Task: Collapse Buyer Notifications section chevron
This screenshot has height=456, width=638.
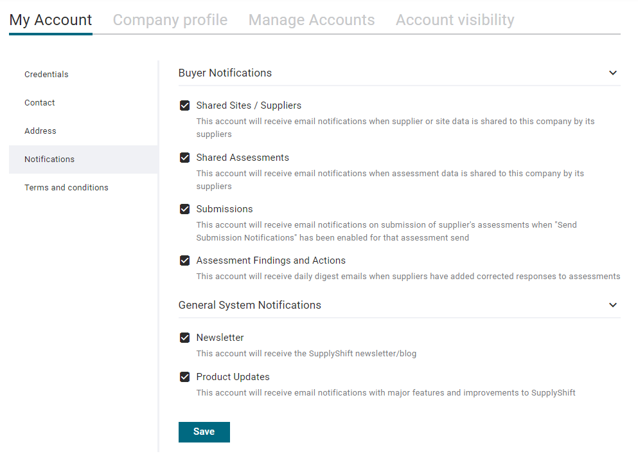Action: (613, 73)
